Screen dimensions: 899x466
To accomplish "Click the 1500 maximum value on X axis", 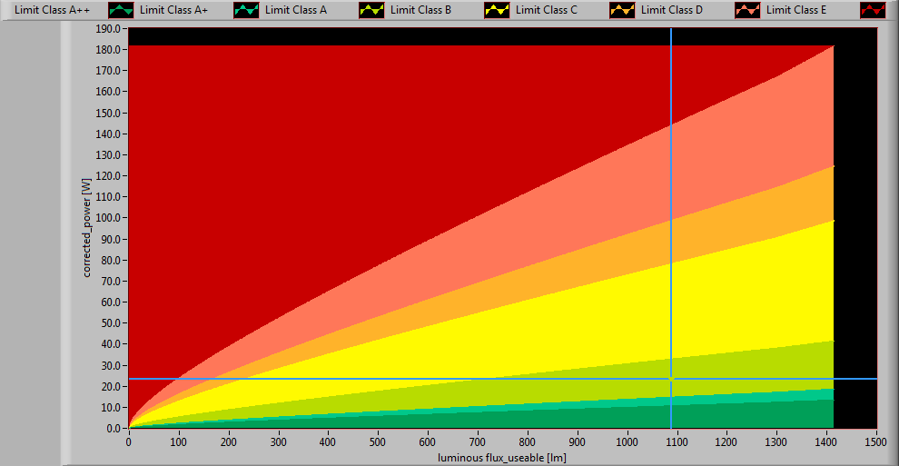I will tap(876, 441).
